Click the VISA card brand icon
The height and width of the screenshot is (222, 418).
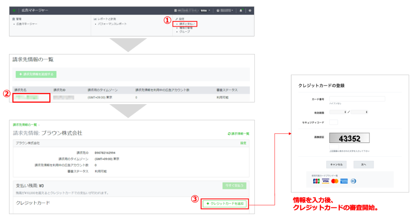coord(325,181)
